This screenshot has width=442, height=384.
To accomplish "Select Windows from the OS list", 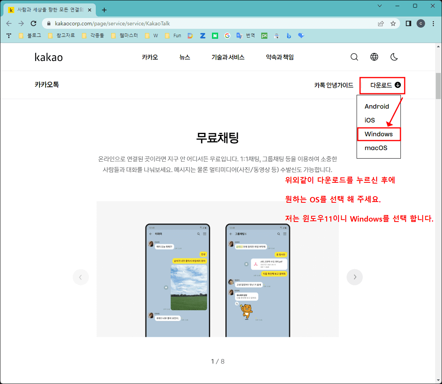I will point(379,134).
